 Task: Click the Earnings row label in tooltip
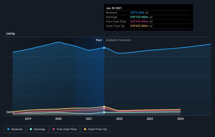tap(112, 17)
